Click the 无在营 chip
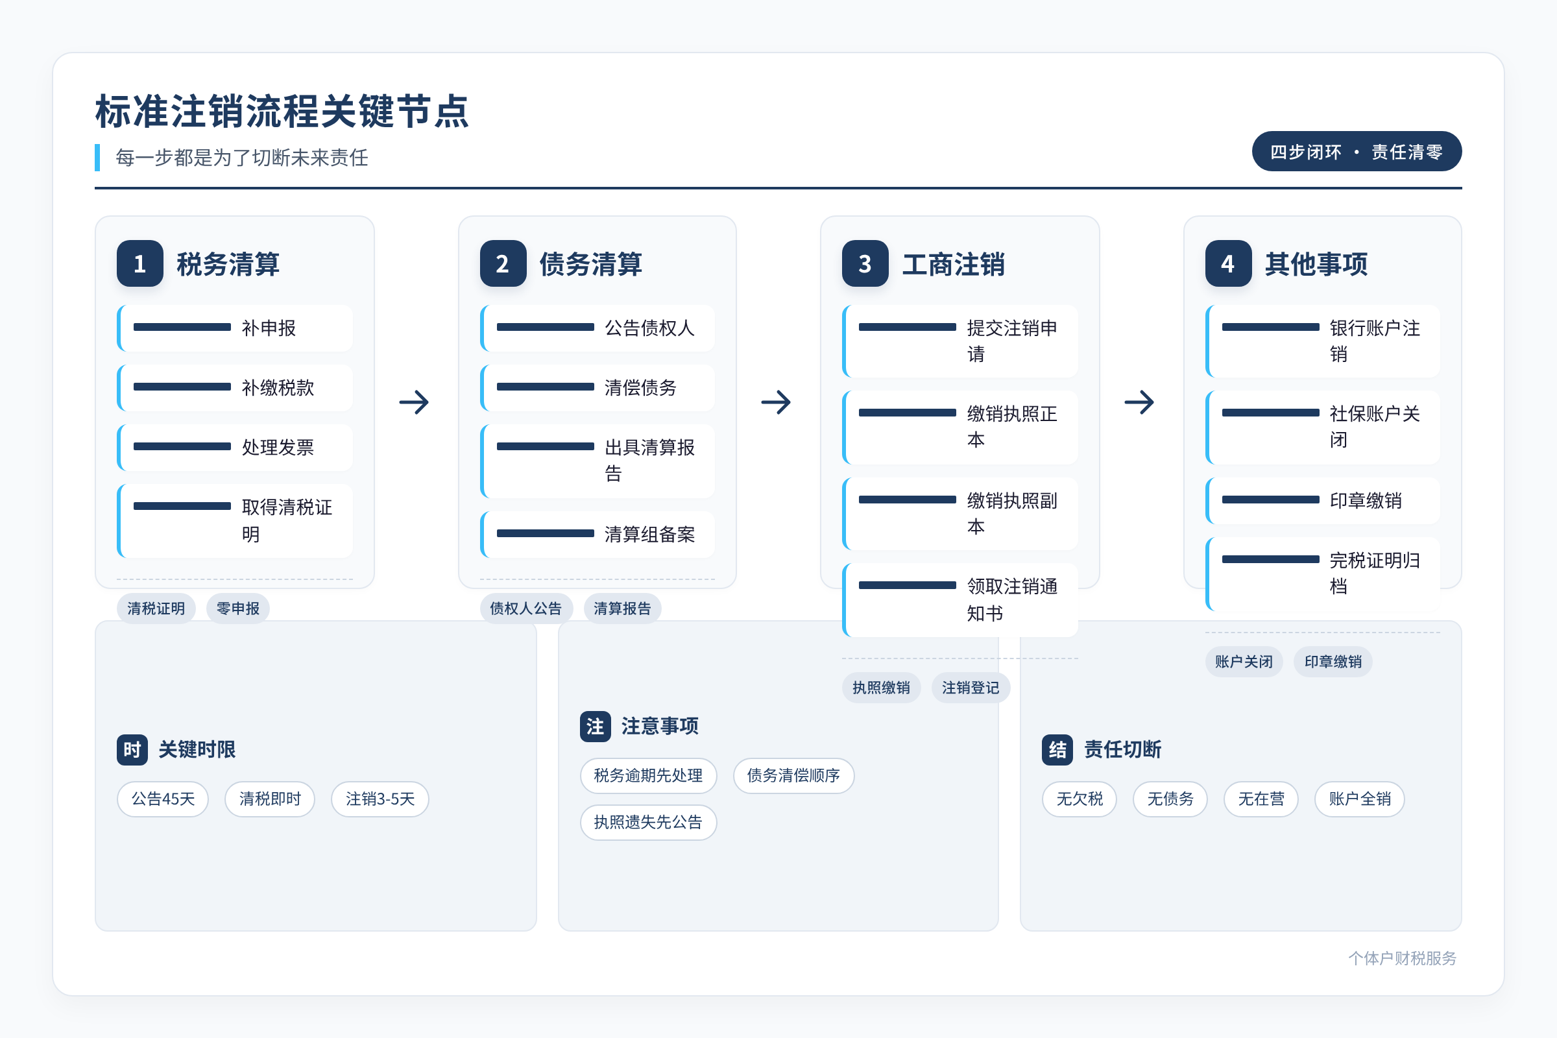 (x=1261, y=799)
